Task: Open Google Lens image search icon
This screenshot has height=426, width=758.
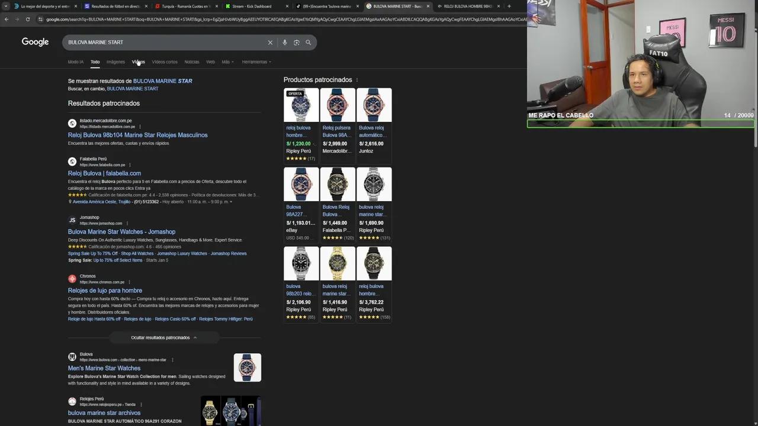Action: [297, 43]
